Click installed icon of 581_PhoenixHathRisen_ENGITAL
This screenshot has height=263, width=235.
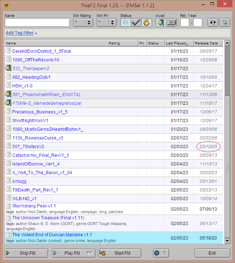pos(8,94)
